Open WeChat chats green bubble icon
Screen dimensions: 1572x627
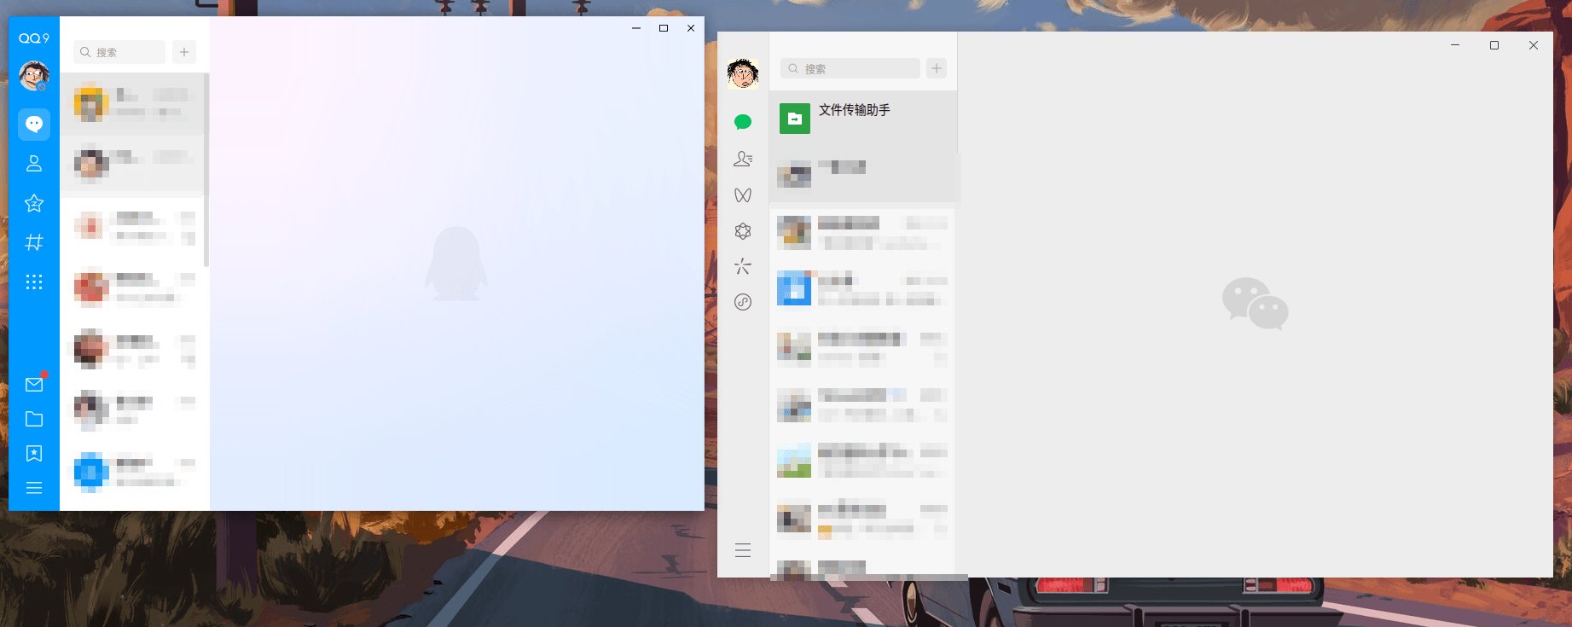743,122
